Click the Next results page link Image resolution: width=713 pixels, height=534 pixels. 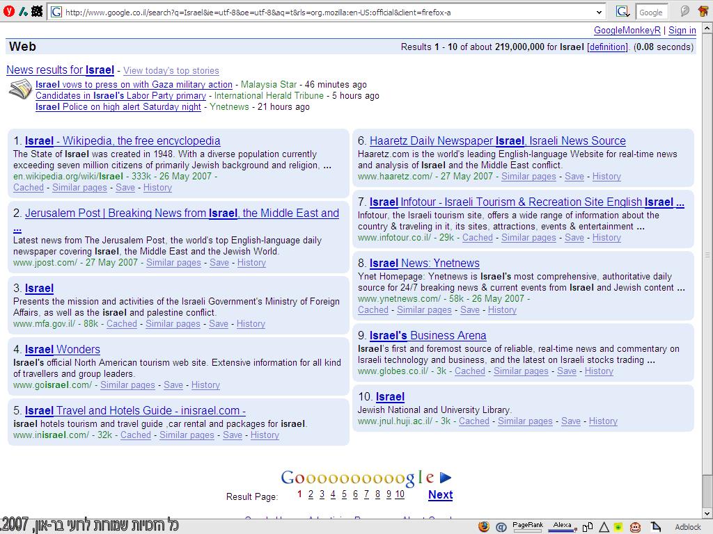coord(440,494)
